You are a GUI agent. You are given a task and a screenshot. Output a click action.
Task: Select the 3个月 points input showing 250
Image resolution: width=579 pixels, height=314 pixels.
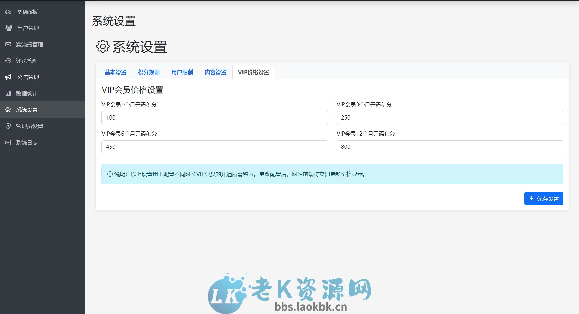coord(450,117)
